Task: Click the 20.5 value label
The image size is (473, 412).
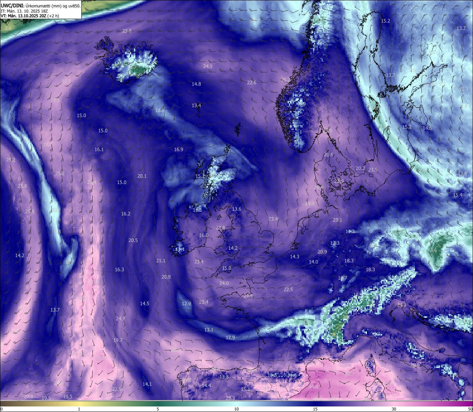Action: (x=133, y=241)
